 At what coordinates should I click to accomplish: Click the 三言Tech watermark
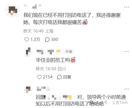click(120, 103)
